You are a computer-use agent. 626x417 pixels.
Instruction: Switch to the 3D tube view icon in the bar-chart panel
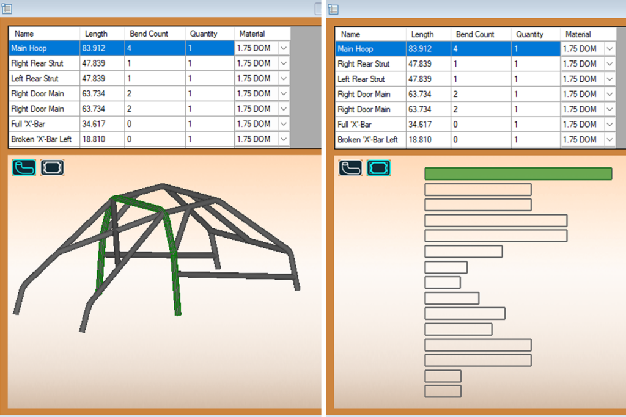(x=350, y=168)
